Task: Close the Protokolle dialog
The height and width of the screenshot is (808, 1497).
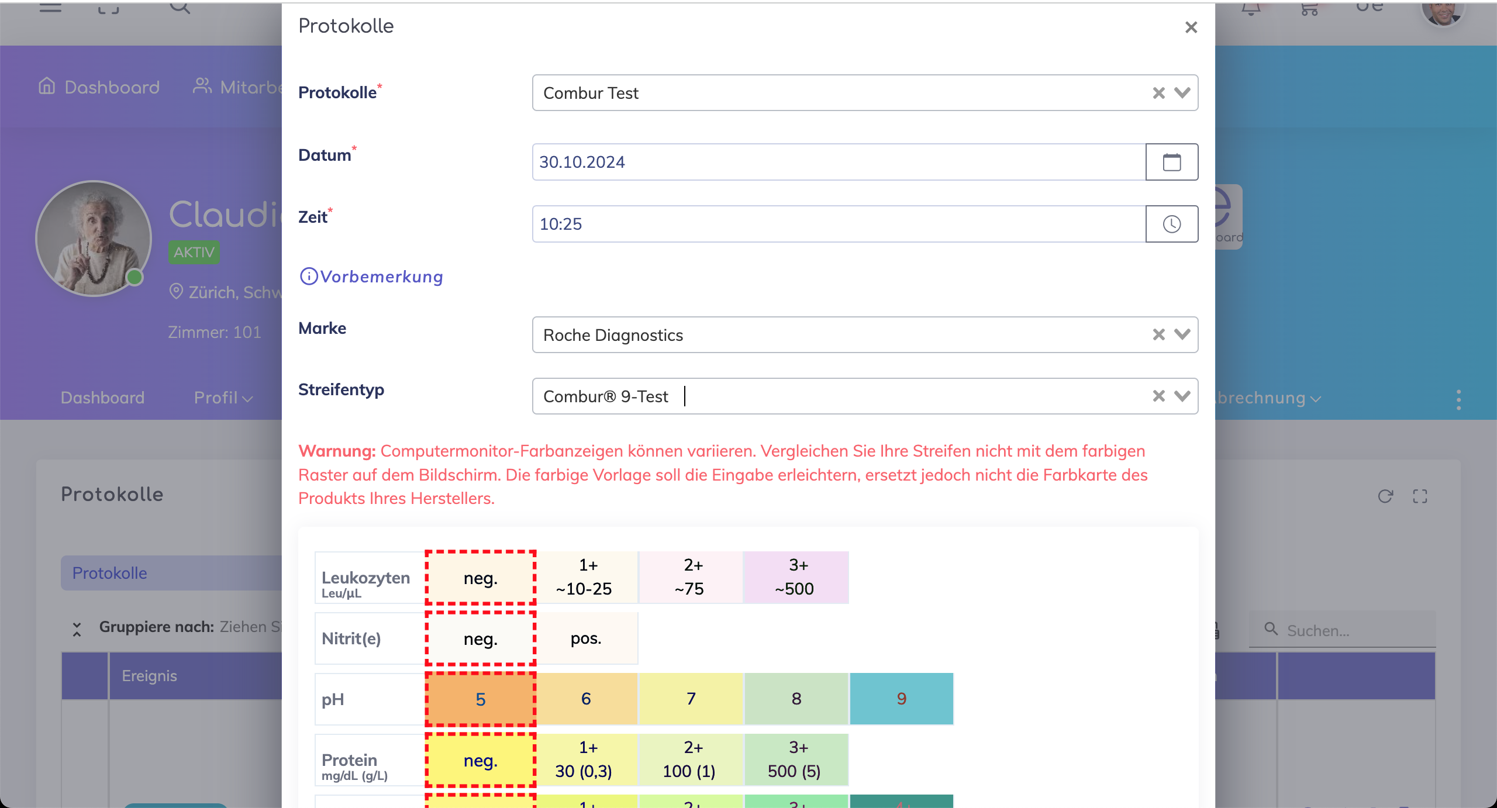Action: [x=1191, y=27]
